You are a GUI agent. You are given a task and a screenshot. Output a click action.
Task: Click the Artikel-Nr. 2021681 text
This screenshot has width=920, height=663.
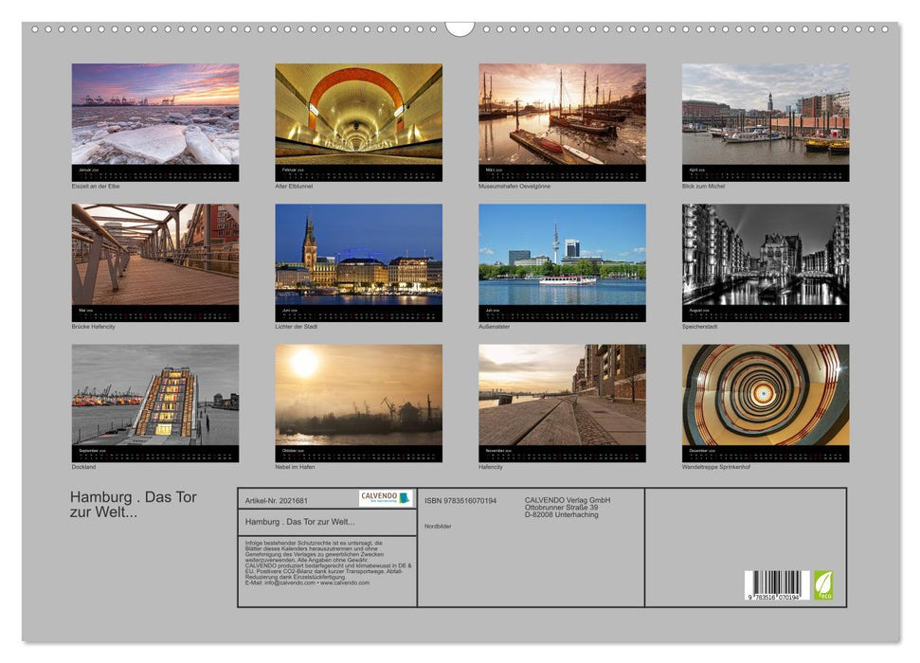[x=276, y=500]
